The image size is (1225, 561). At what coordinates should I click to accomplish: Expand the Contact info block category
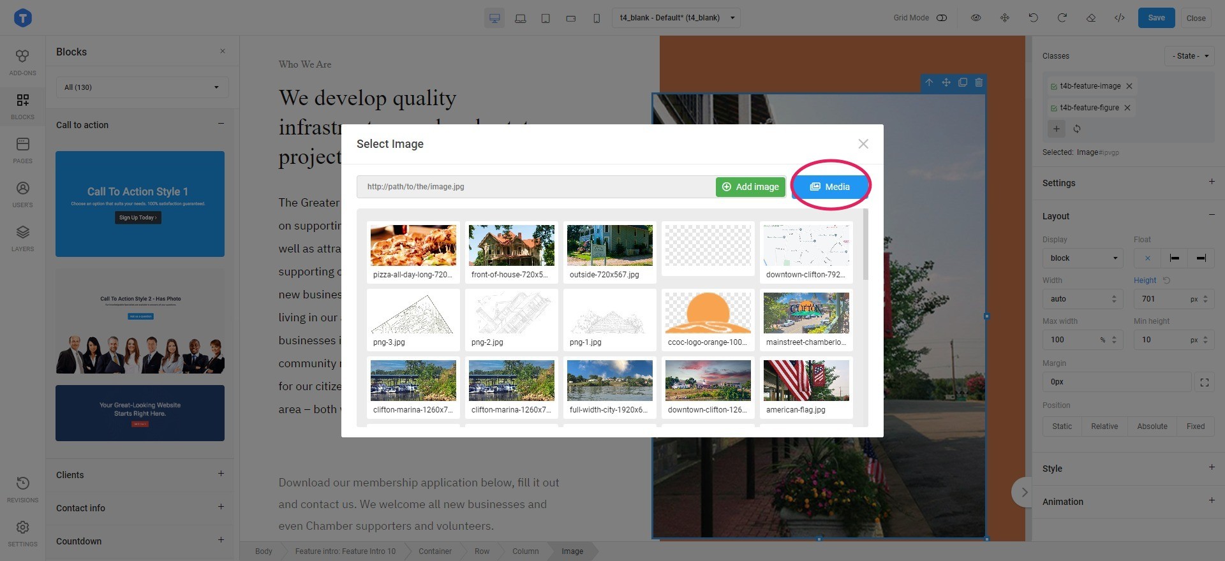[221, 507]
